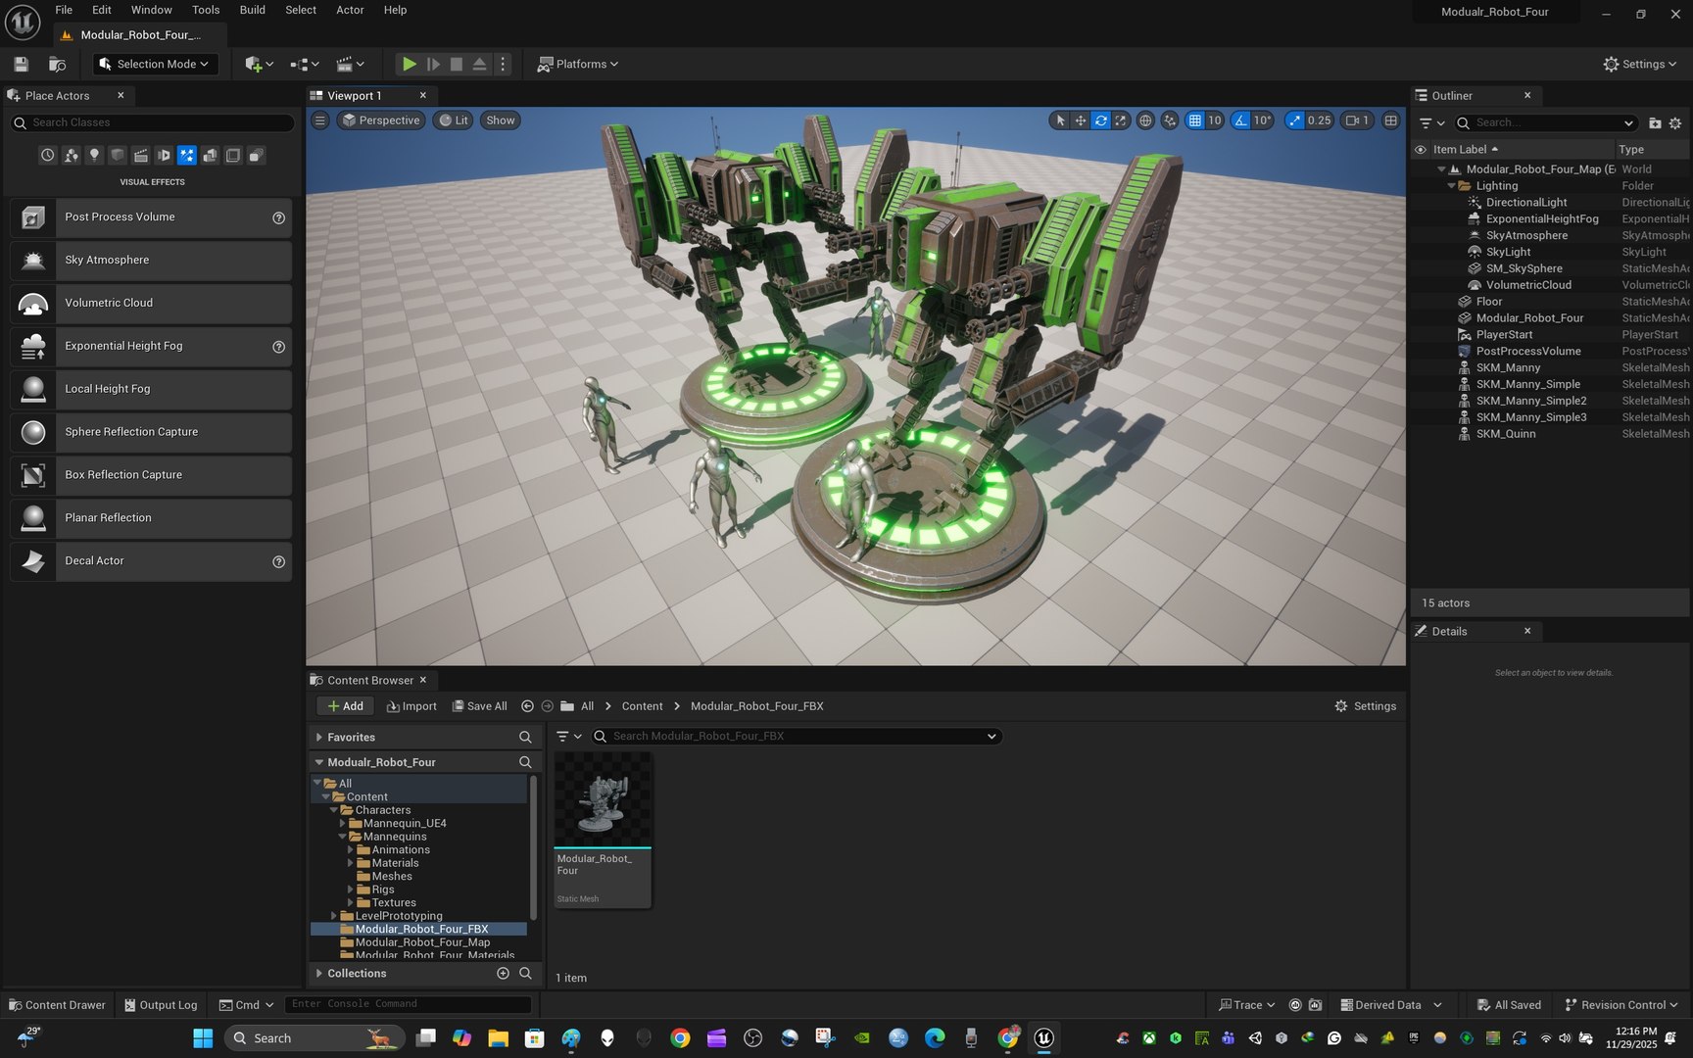Pick Sphere Reflection Capture actor

pos(152,432)
